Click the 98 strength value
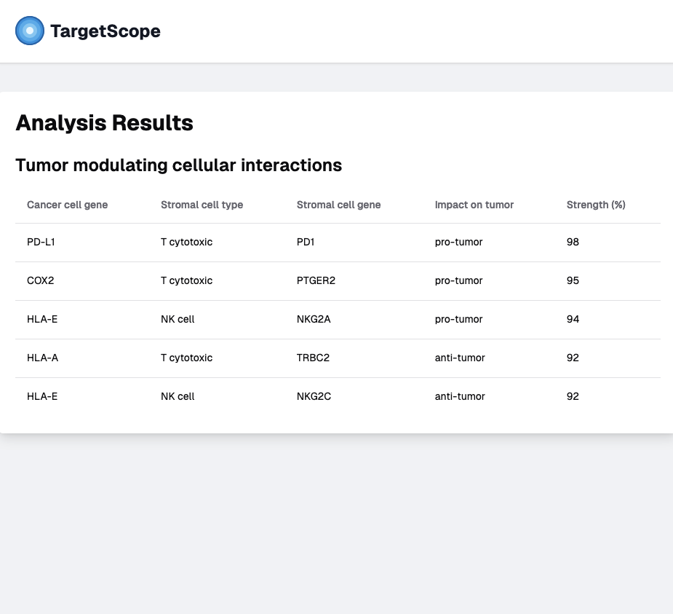This screenshot has width=673, height=614. 573,242
